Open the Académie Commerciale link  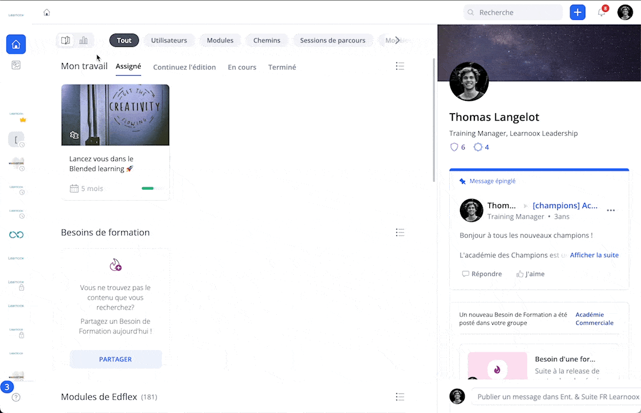coord(594,319)
